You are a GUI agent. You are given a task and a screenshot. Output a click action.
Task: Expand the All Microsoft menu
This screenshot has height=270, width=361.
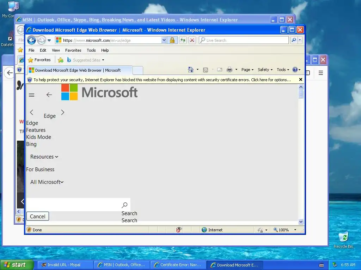(47, 182)
